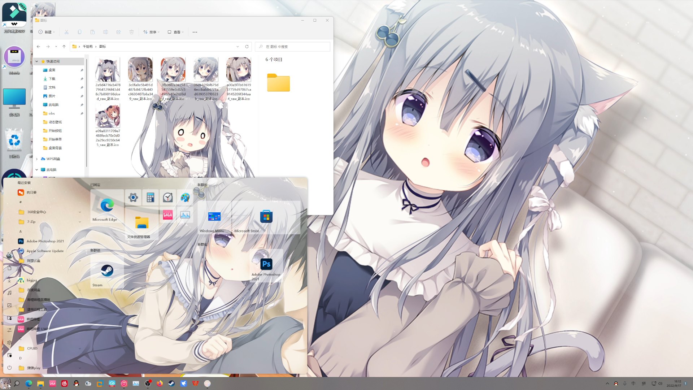
Task: Select 下载 in the navigation pane
Action: 52,79
